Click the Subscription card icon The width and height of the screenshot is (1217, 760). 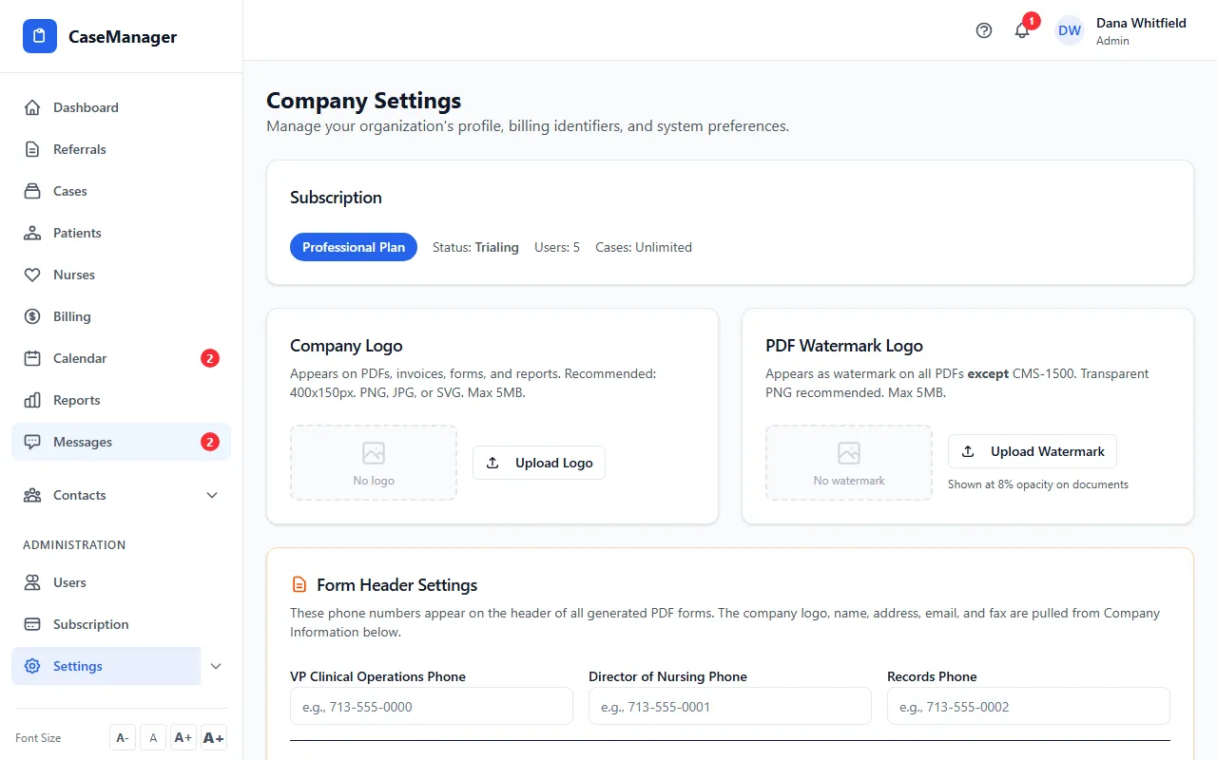pos(32,624)
